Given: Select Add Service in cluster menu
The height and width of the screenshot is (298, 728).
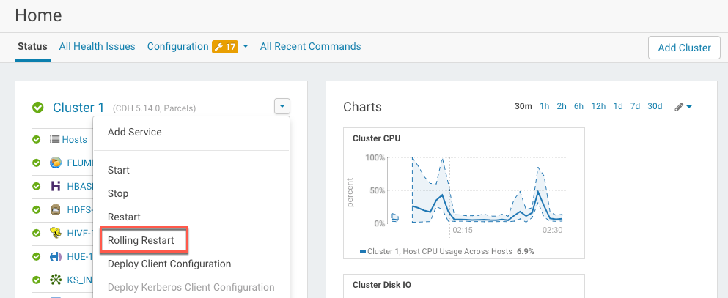Looking at the screenshot, I should 135,132.
